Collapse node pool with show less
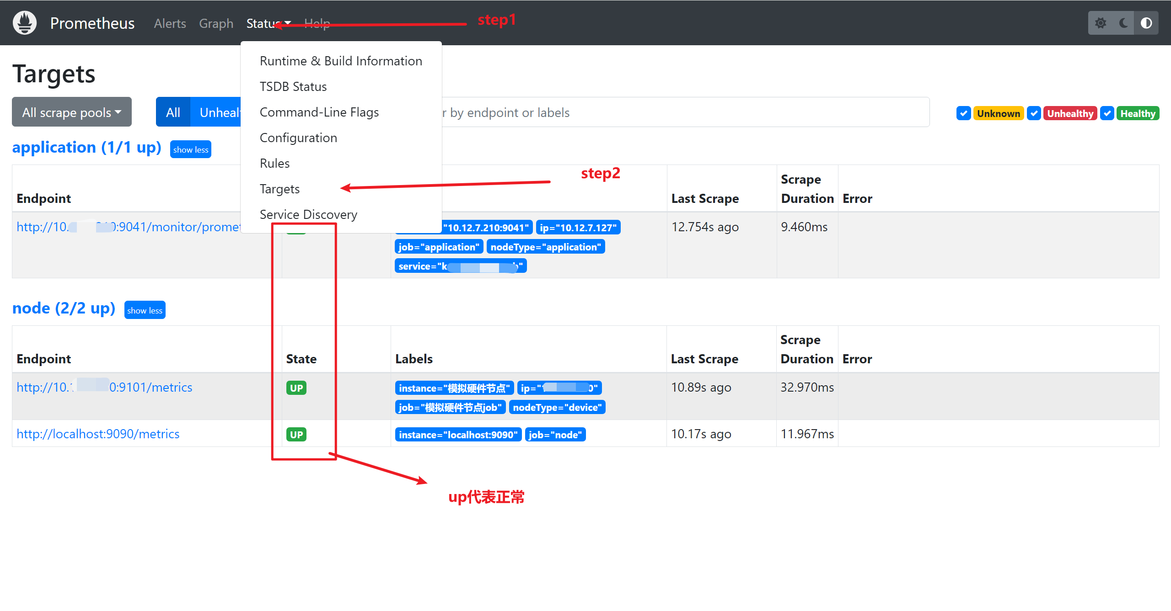The image size is (1171, 611). [x=145, y=310]
